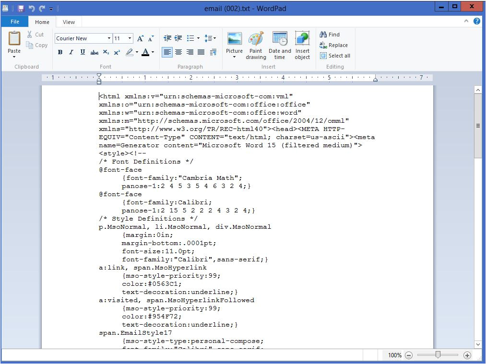
Task: Open the font color dropdown arrow
Action: point(153,52)
